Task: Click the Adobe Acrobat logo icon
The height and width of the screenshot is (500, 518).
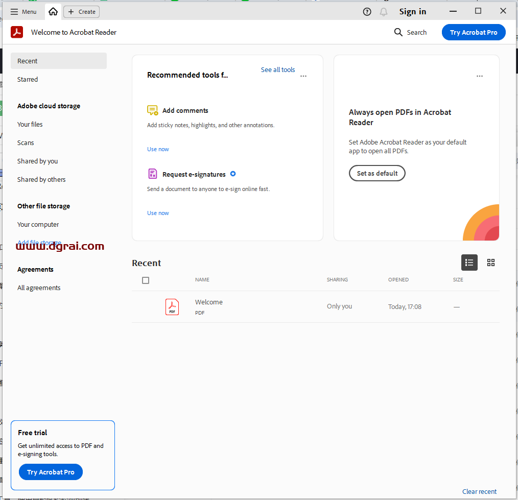Action: click(x=17, y=32)
